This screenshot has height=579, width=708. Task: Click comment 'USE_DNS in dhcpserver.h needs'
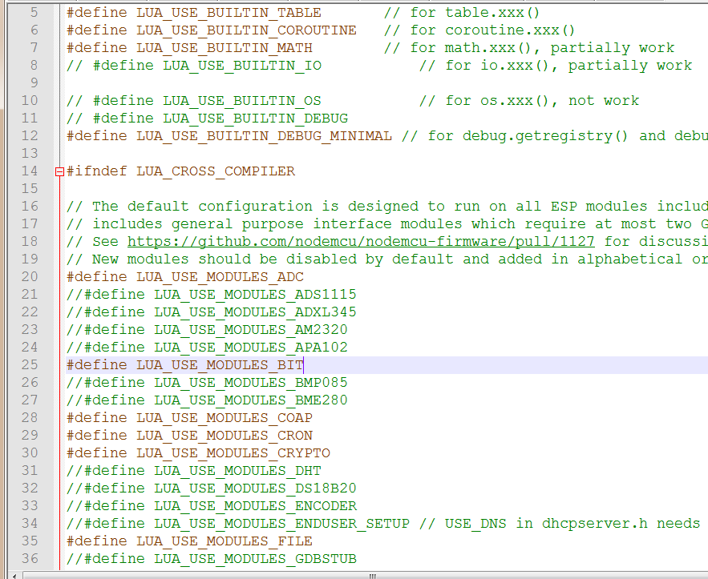click(572, 523)
